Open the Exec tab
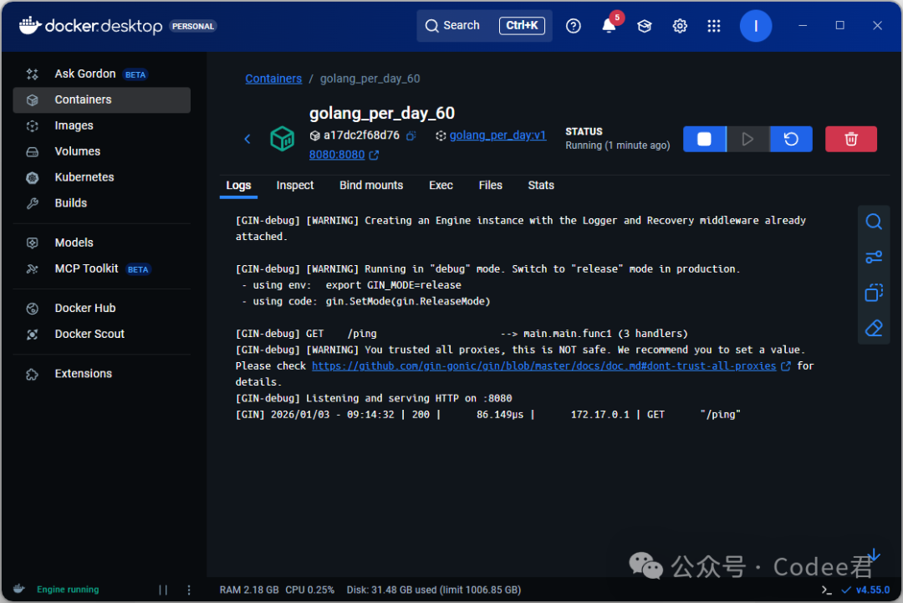Image resolution: width=903 pixels, height=603 pixels. (x=441, y=186)
